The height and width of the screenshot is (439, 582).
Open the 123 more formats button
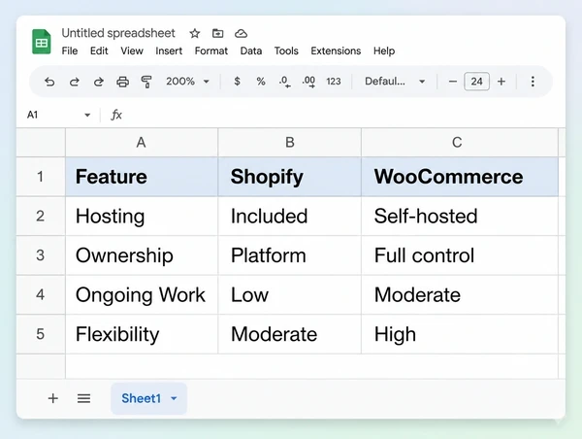coord(334,82)
